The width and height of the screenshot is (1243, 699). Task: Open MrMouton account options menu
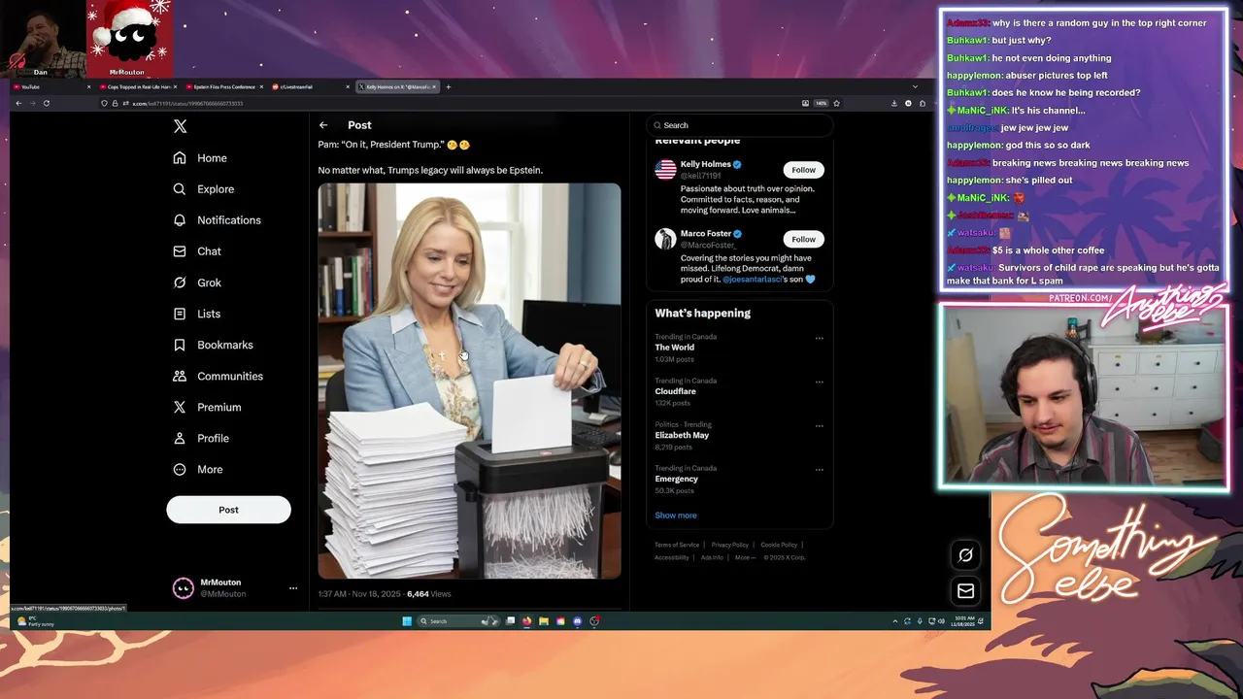click(x=292, y=588)
